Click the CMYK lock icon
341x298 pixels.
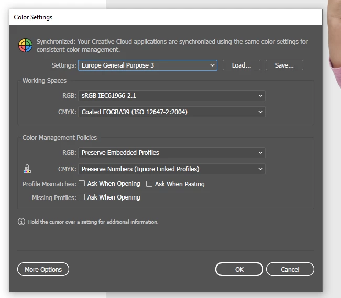click(x=27, y=169)
